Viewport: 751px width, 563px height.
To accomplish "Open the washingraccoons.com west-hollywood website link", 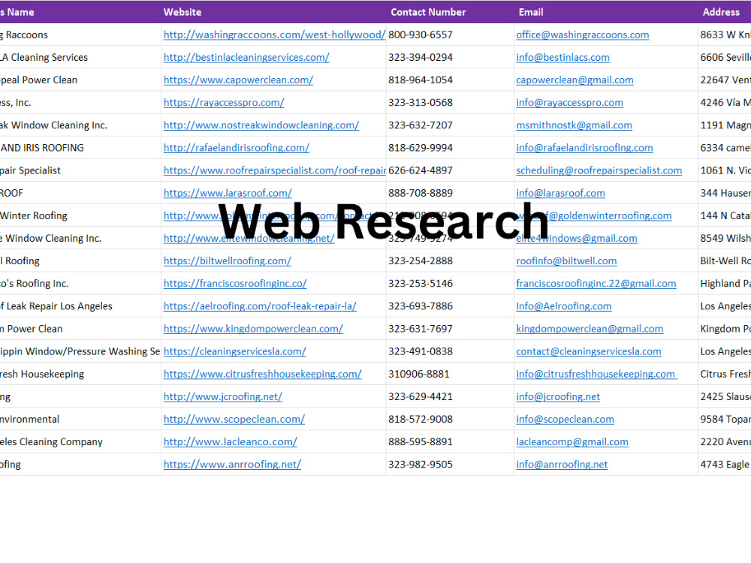I will click(274, 35).
